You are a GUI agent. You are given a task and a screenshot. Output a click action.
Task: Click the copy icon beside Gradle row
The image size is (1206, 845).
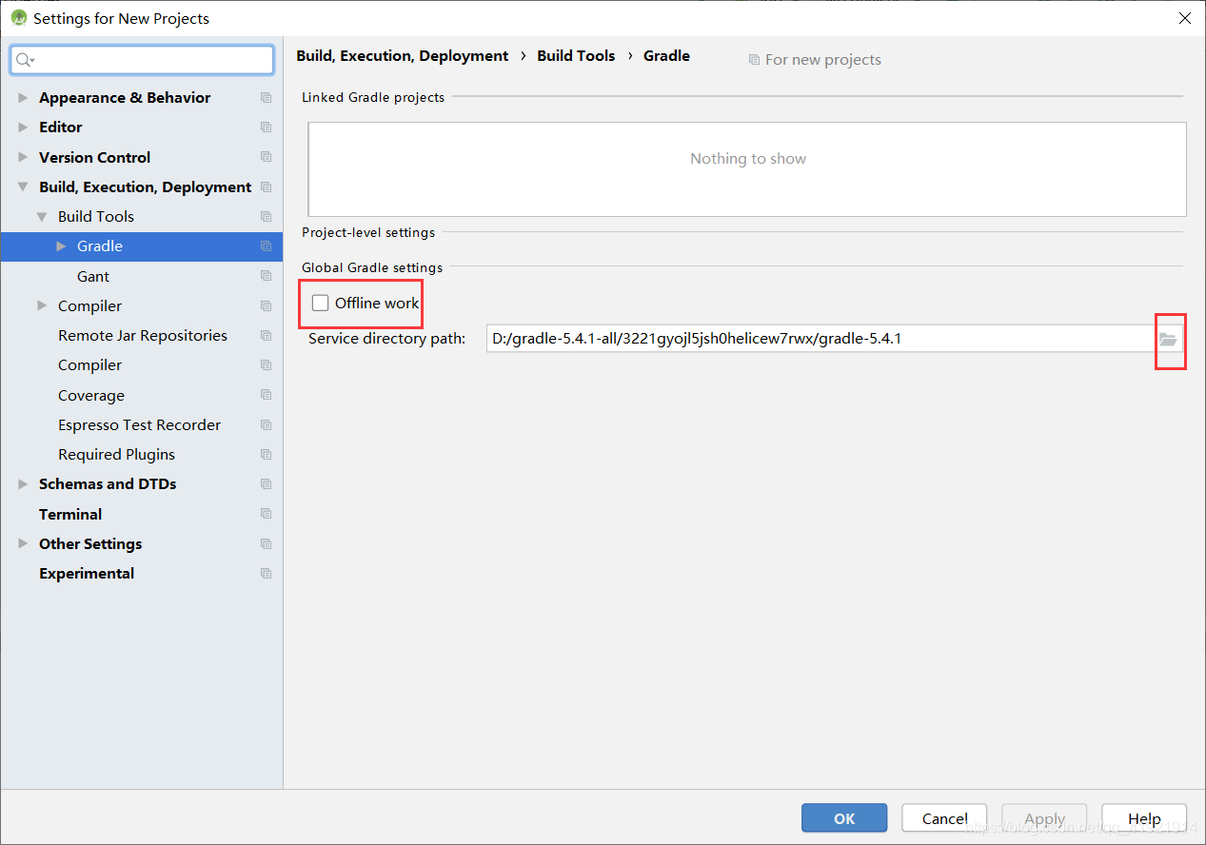point(266,246)
